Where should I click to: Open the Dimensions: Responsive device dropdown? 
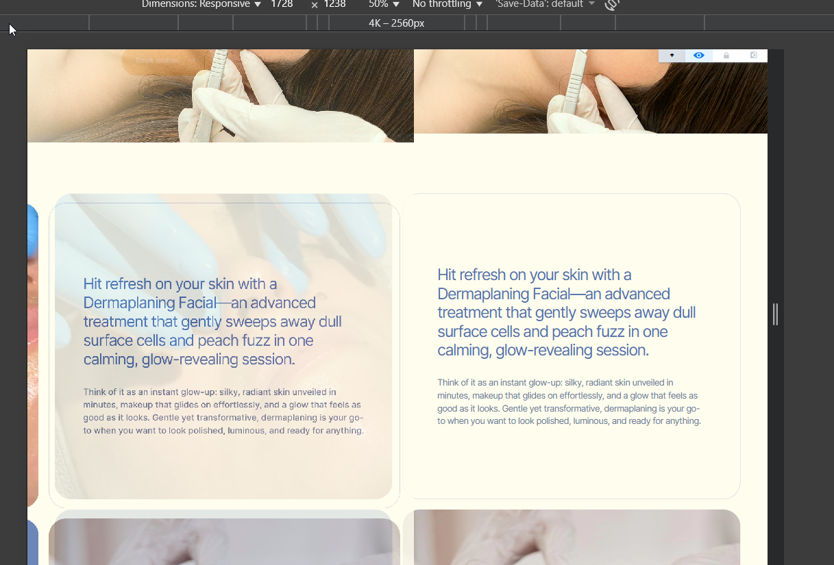pyautogui.click(x=201, y=4)
